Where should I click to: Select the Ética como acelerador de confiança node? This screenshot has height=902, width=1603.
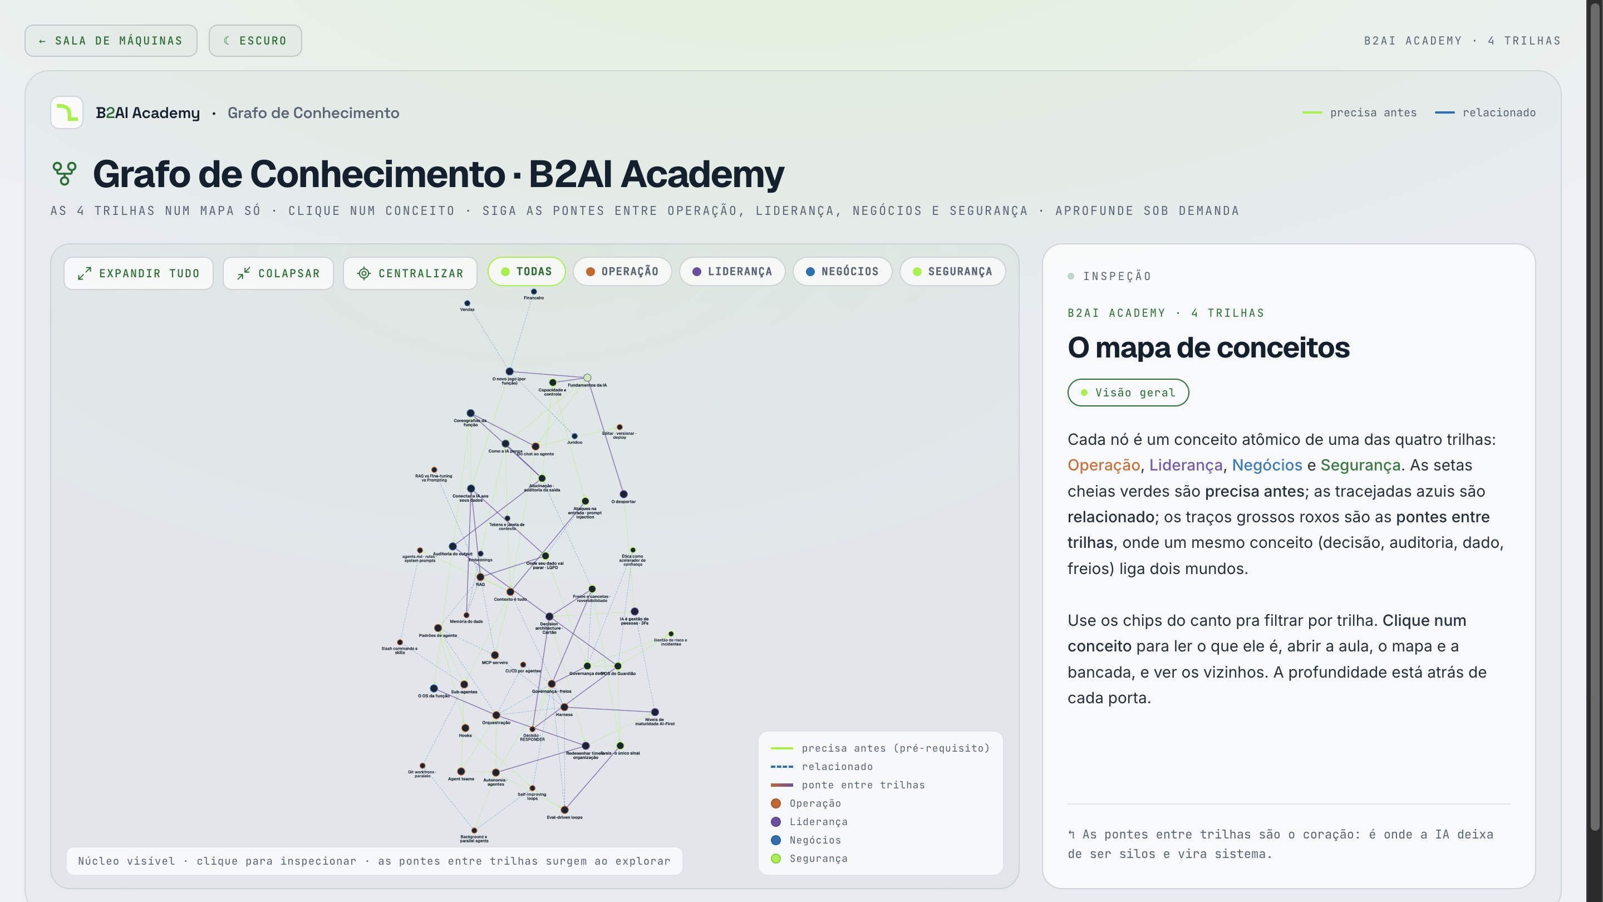pyautogui.click(x=633, y=550)
